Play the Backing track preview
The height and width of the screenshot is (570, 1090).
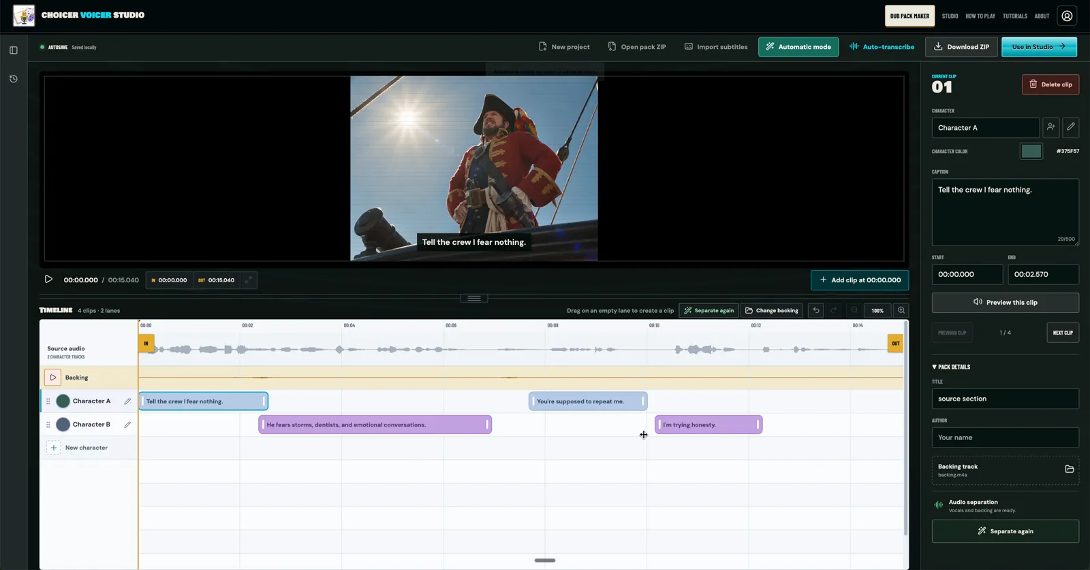52,378
